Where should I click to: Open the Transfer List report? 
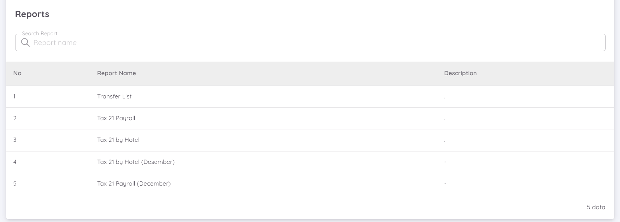[x=115, y=96]
